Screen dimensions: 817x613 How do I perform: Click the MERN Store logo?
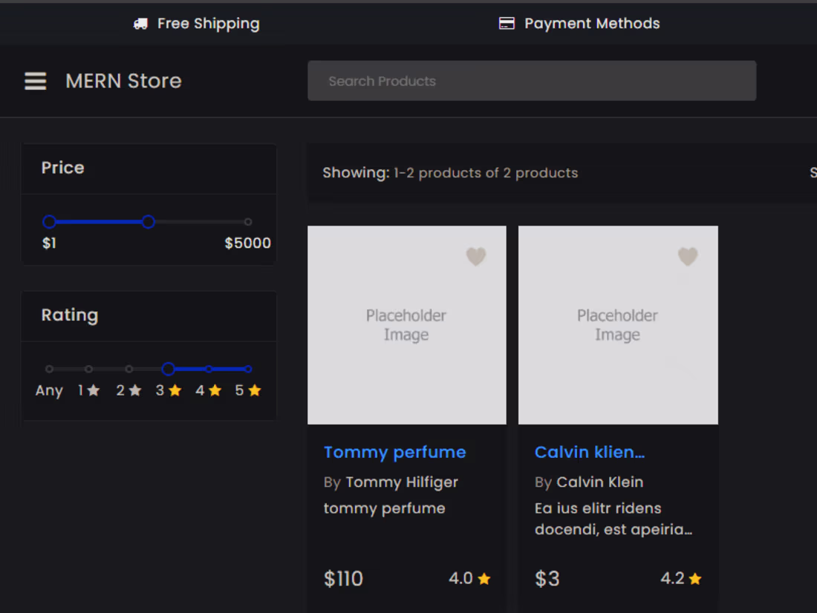click(x=123, y=81)
